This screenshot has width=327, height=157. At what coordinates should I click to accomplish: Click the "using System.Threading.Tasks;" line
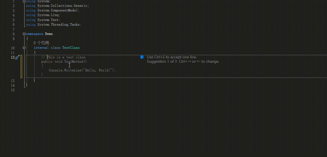pos(53,25)
